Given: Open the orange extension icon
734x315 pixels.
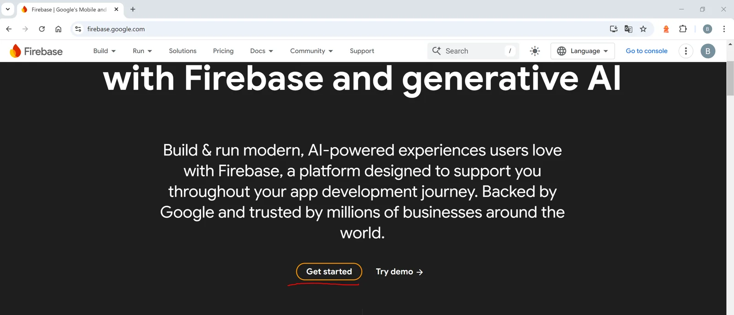Looking at the screenshot, I should click(666, 29).
